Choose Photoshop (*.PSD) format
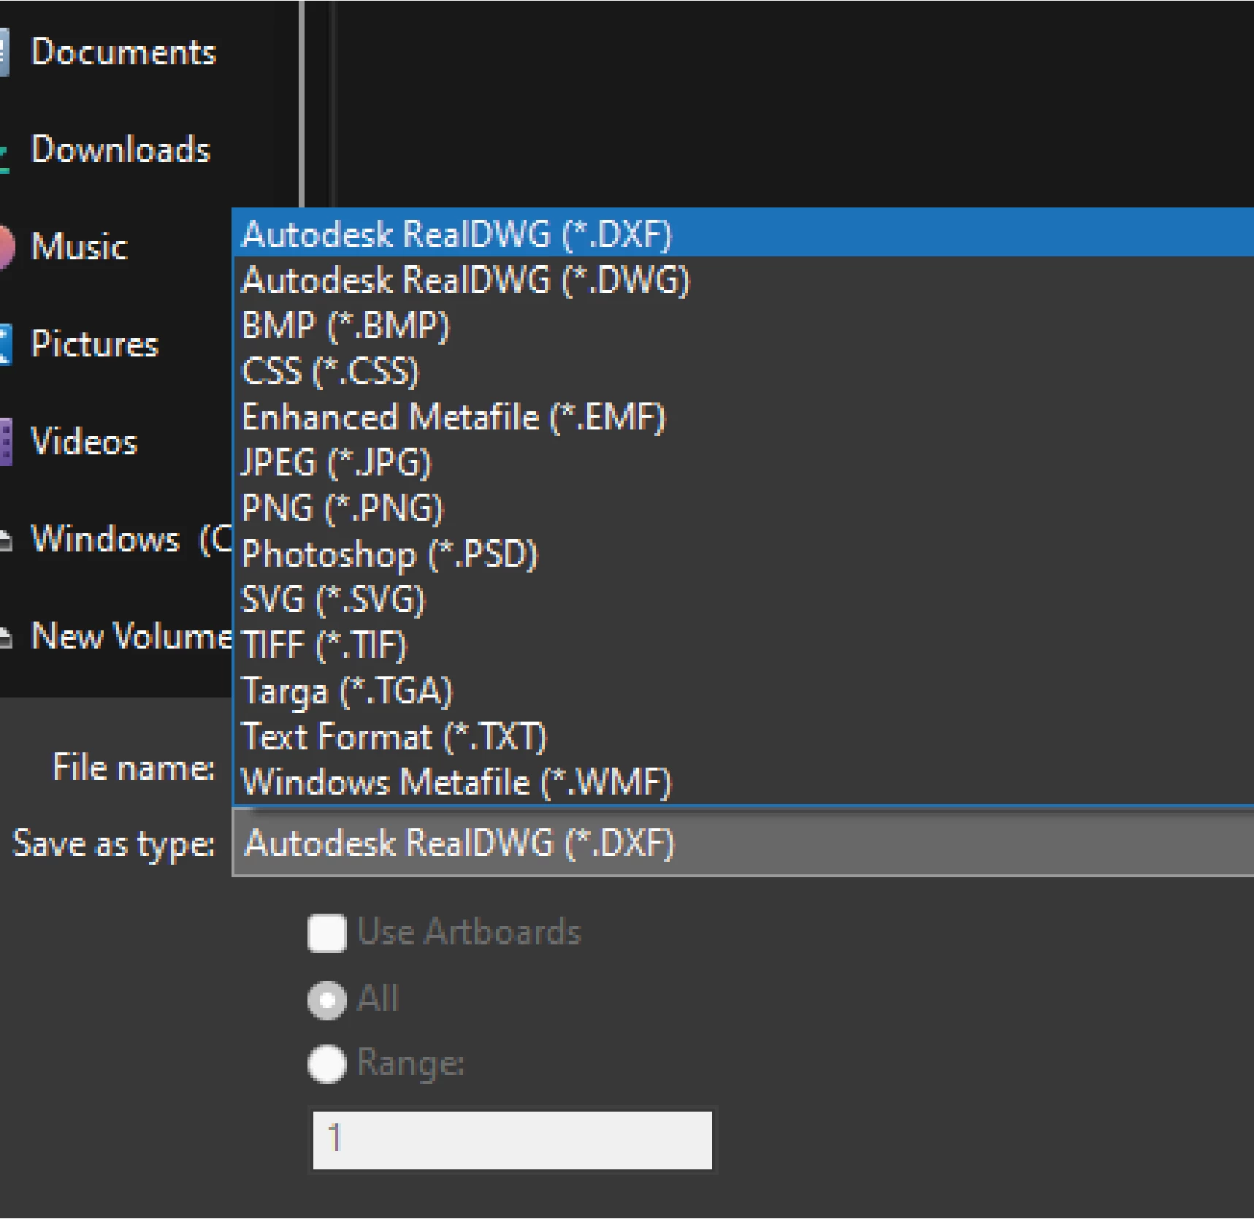The width and height of the screenshot is (1254, 1219). coord(743,554)
